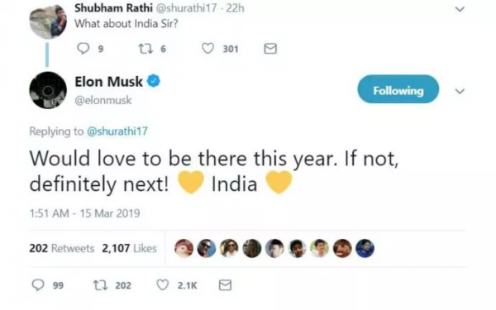This screenshot has height=310, width=496.
Task: Retweet Elon Musk's reply about India
Action: click(x=100, y=285)
